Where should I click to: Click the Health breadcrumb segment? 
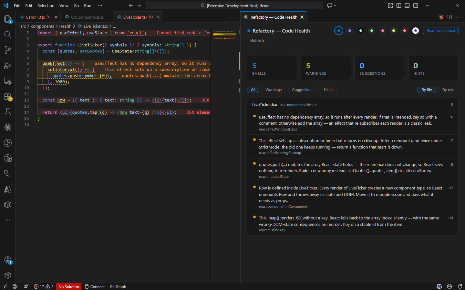65,26
